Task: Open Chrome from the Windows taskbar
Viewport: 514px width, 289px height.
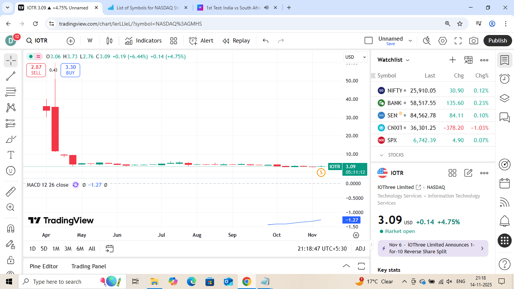Action: [246, 281]
